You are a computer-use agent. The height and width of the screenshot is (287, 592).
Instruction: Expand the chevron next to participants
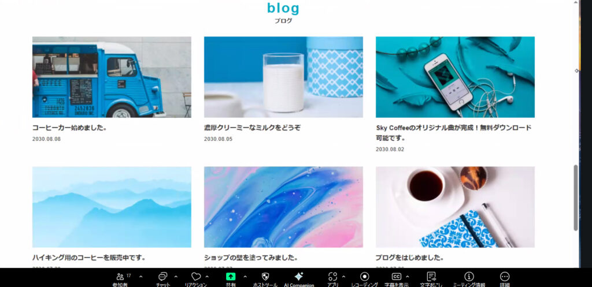141,277
